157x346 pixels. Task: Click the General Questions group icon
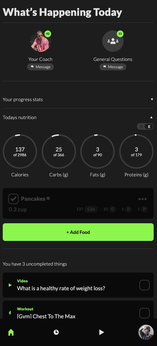(x=113, y=41)
